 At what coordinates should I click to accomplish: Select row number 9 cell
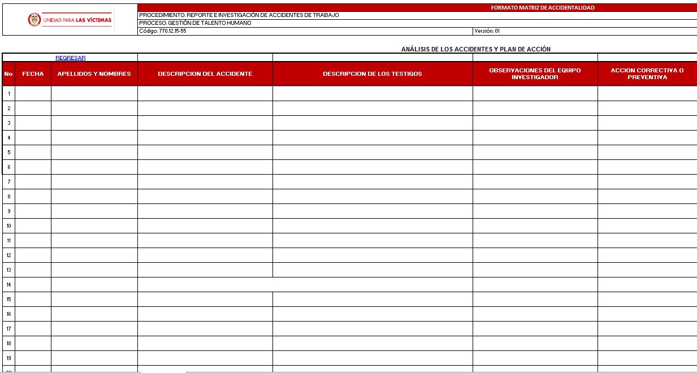click(x=8, y=211)
